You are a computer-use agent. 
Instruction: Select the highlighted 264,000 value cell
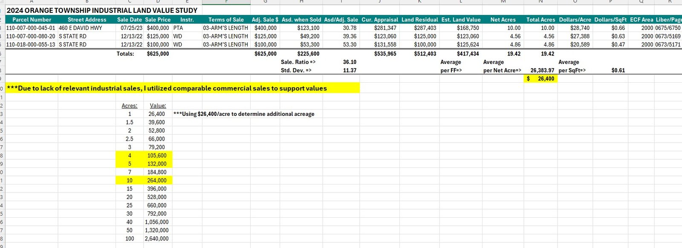pyautogui.click(x=157, y=180)
